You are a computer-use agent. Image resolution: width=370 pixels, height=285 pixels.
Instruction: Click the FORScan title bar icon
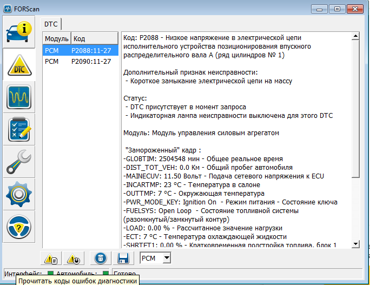pyautogui.click(x=8, y=9)
